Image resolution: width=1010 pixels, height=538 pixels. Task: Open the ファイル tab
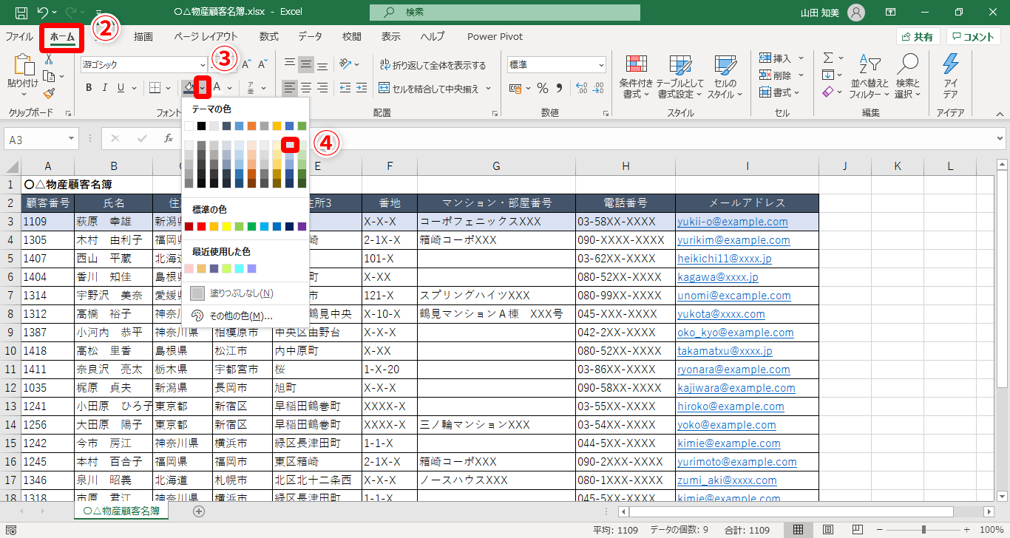[x=19, y=36]
